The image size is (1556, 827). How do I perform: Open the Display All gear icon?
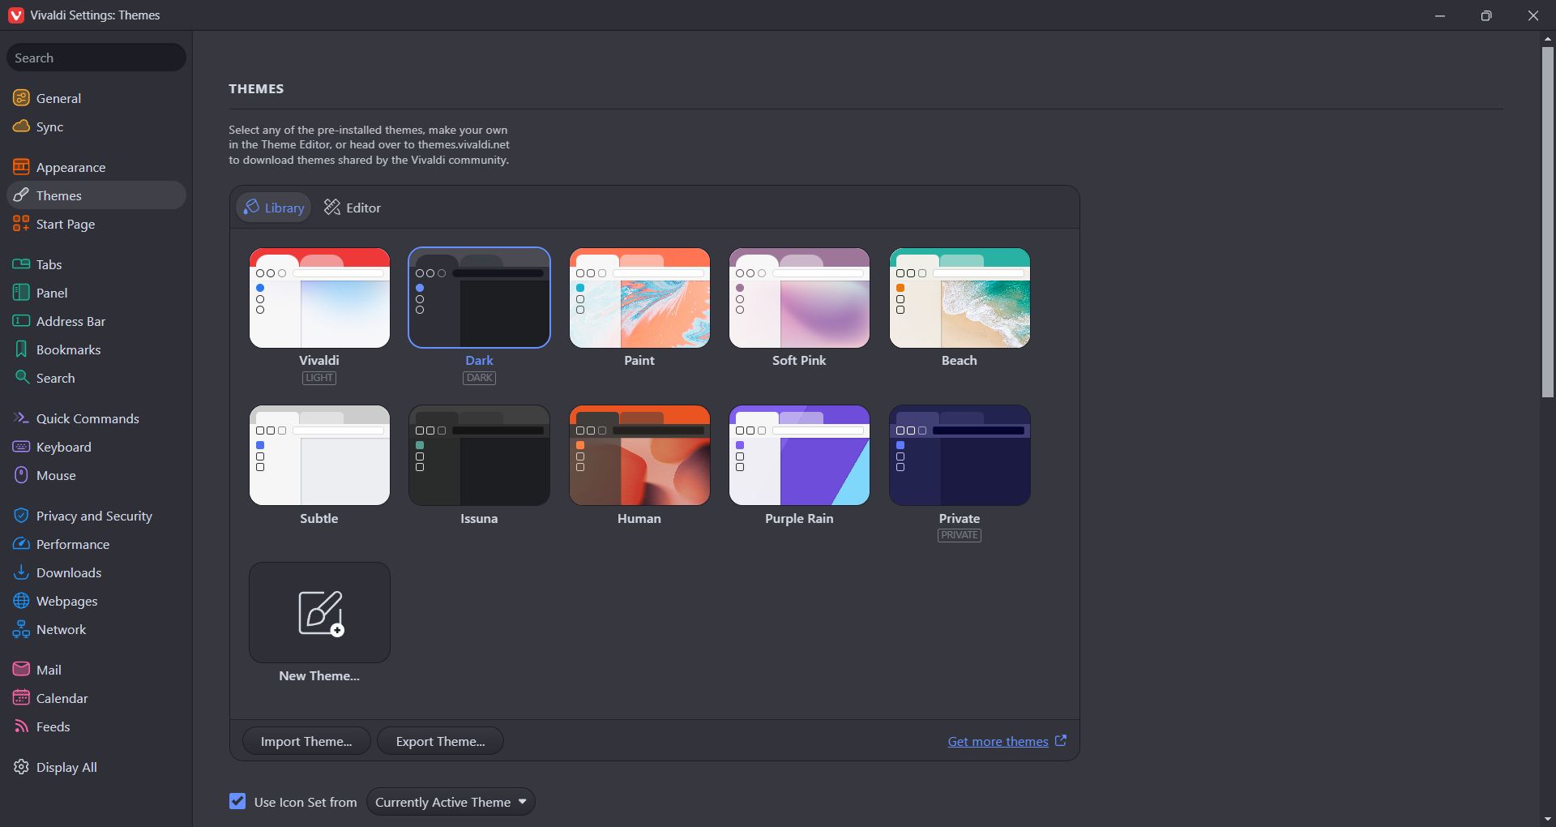21,767
